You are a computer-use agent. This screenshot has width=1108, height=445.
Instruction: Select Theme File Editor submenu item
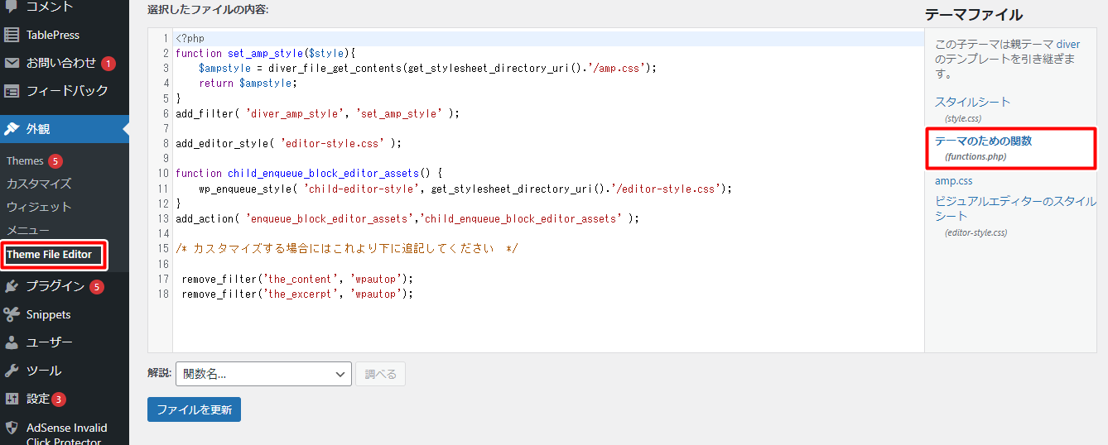coord(50,254)
